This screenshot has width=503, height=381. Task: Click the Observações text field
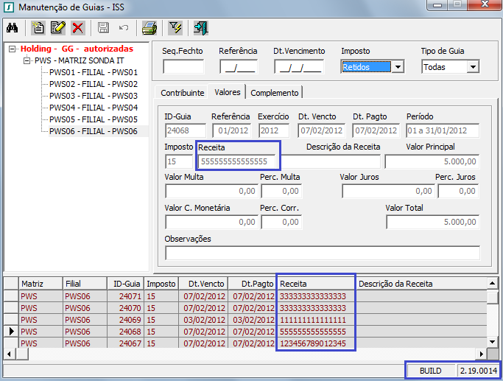(x=322, y=253)
